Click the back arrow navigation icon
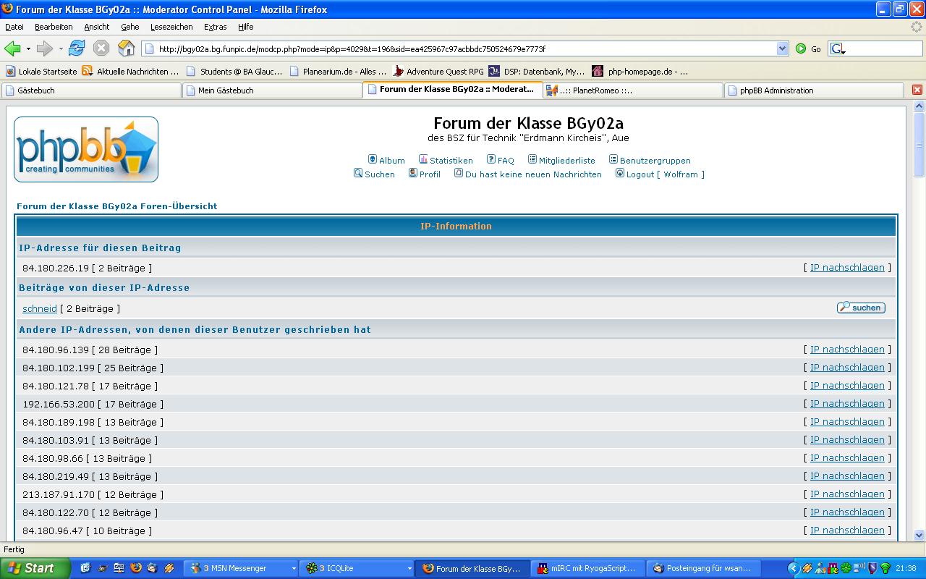926x579 pixels. (x=12, y=48)
